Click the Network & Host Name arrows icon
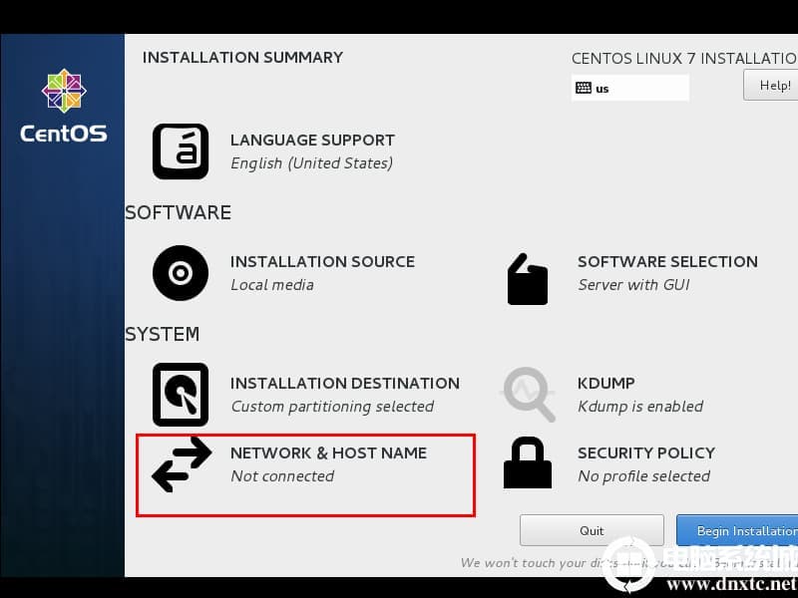The width and height of the screenshot is (798, 598). [x=182, y=464]
